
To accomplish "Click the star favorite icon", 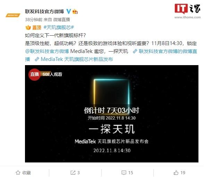I will point(18,173).
